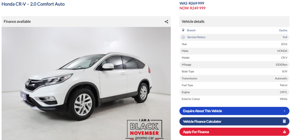Viewport: 290px width, 140px height.
Task: Click the Gezina branch value
Action: (x=283, y=30)
